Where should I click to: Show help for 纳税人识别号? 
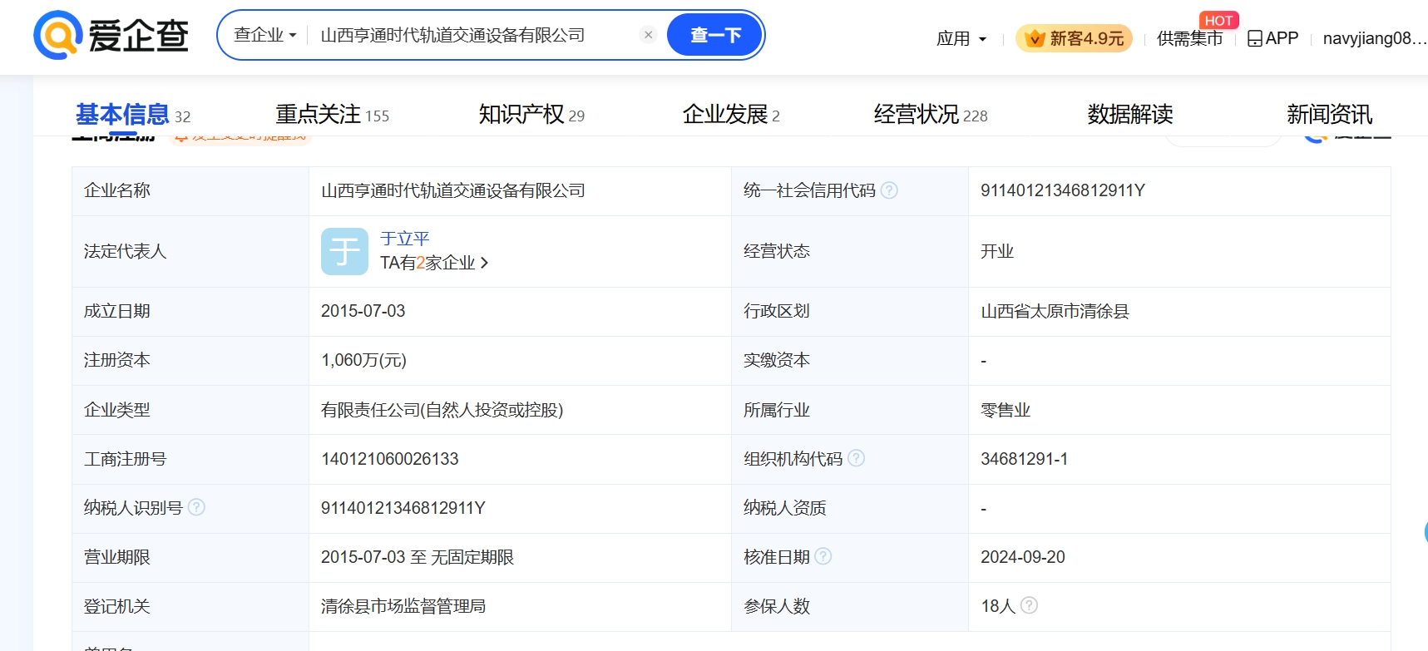click(x=196, y=507)
